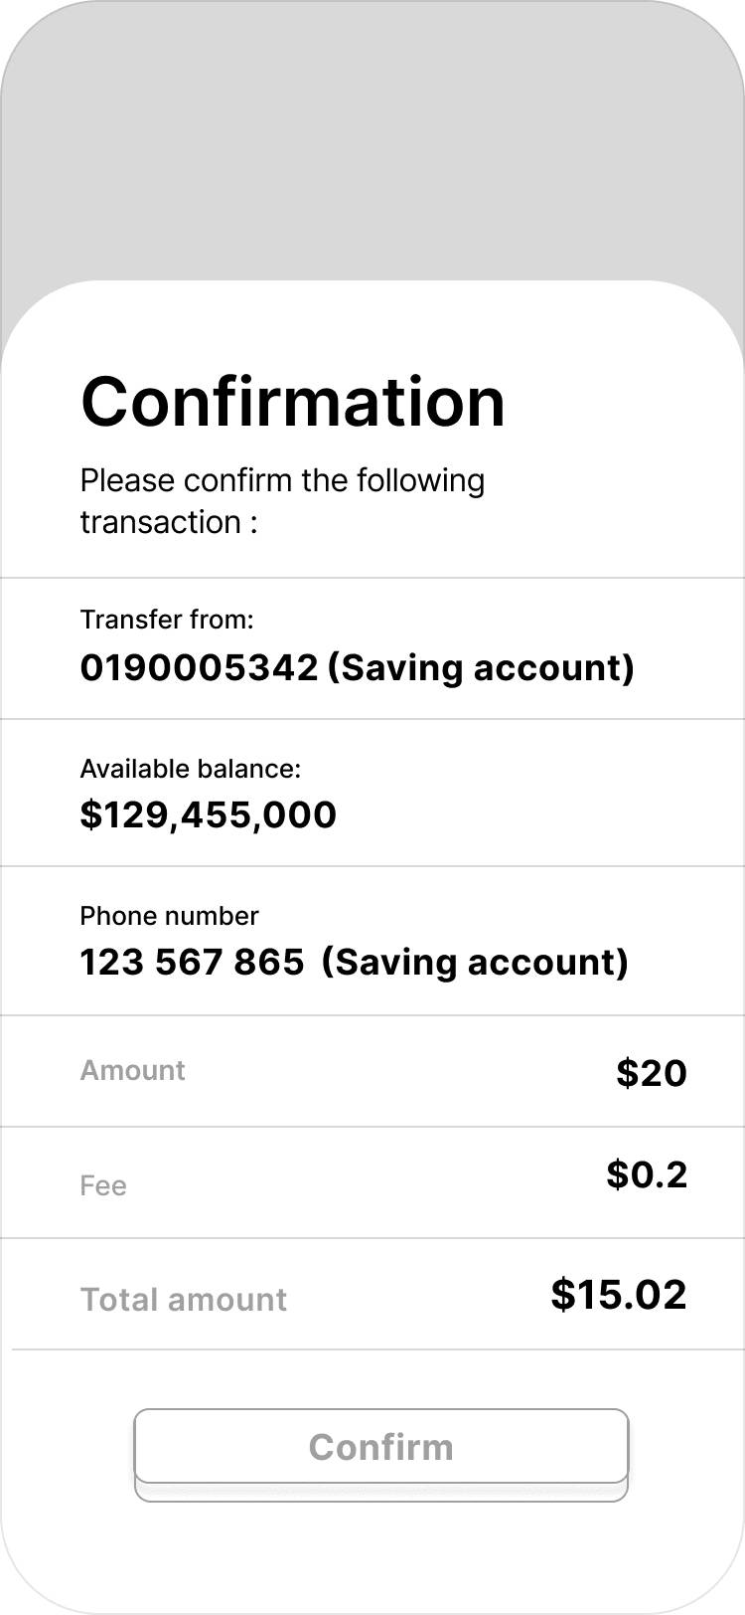
Task: Click '(Saving account)' beside the 0190005342 number
Action: (x=481, y=667)
